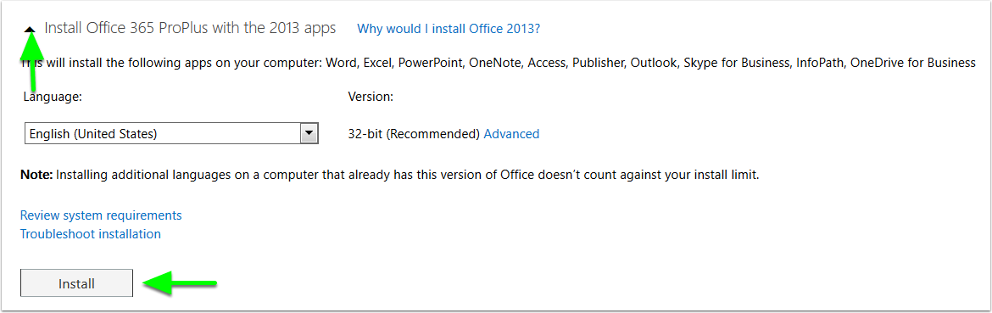Click the 32-bit (Recommended) version text
Viewport: 992px width, 313px height.
pyautogui.click(x=414, y=134)
